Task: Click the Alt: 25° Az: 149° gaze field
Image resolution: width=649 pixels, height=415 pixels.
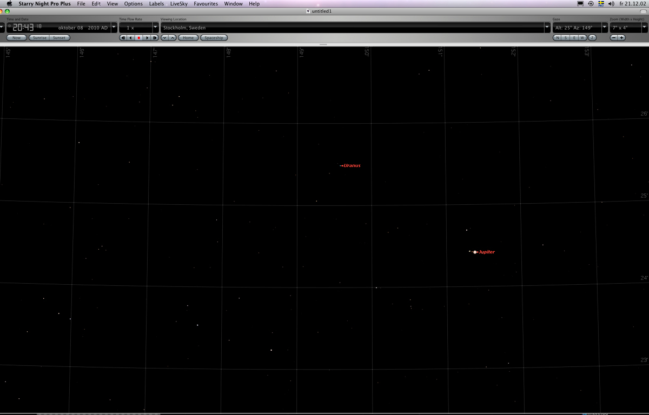Action: coord(577,27)
